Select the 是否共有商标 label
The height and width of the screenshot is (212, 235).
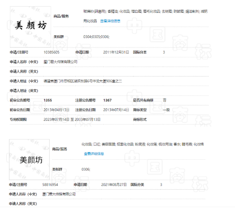(x=143, y=100)
